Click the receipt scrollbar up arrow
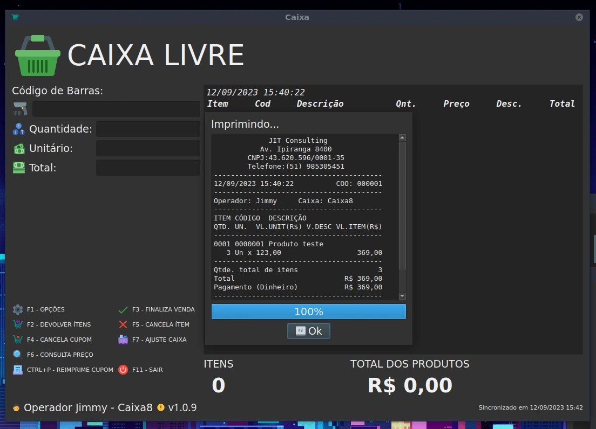The width and height of the screenshot is (596, 429). 402,138
